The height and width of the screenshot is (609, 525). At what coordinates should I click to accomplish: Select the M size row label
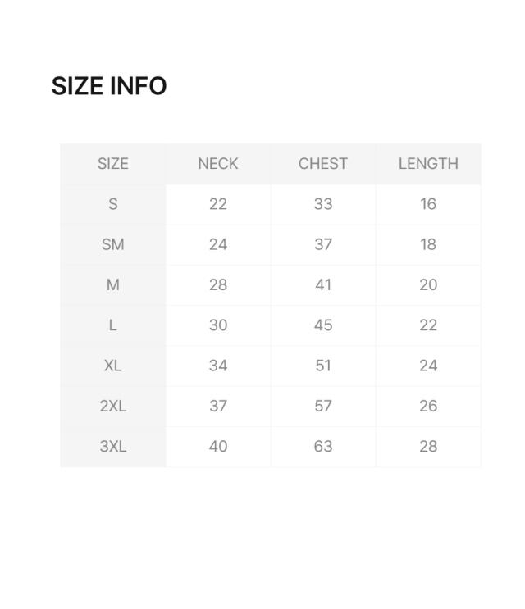(x=113, y=285)
